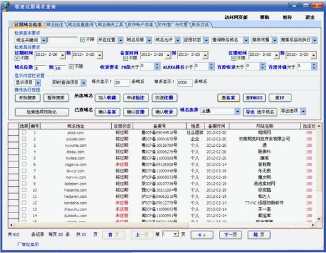Open the 域名后缀 dropdown

(149, 40)
